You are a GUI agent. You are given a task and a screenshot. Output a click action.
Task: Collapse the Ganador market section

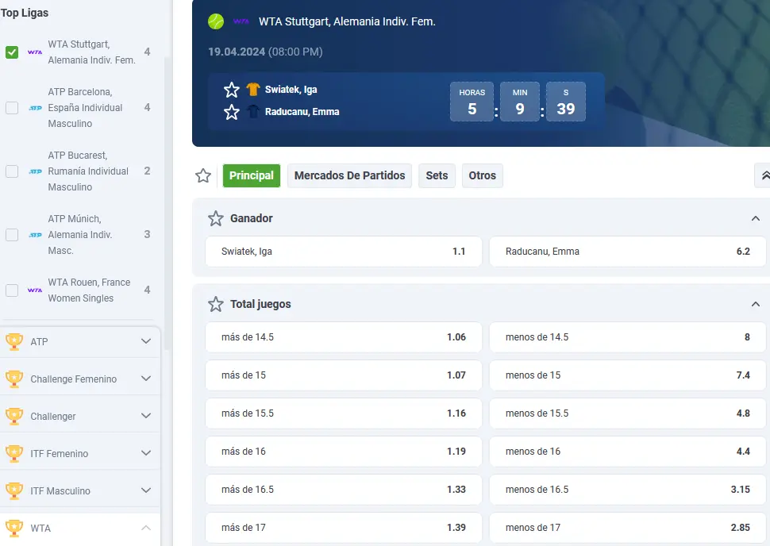[755, 218]
